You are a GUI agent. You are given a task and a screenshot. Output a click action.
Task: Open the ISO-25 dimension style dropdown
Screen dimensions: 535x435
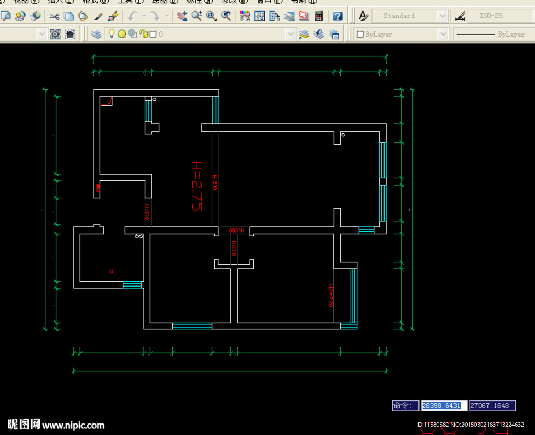coord(500,16)
